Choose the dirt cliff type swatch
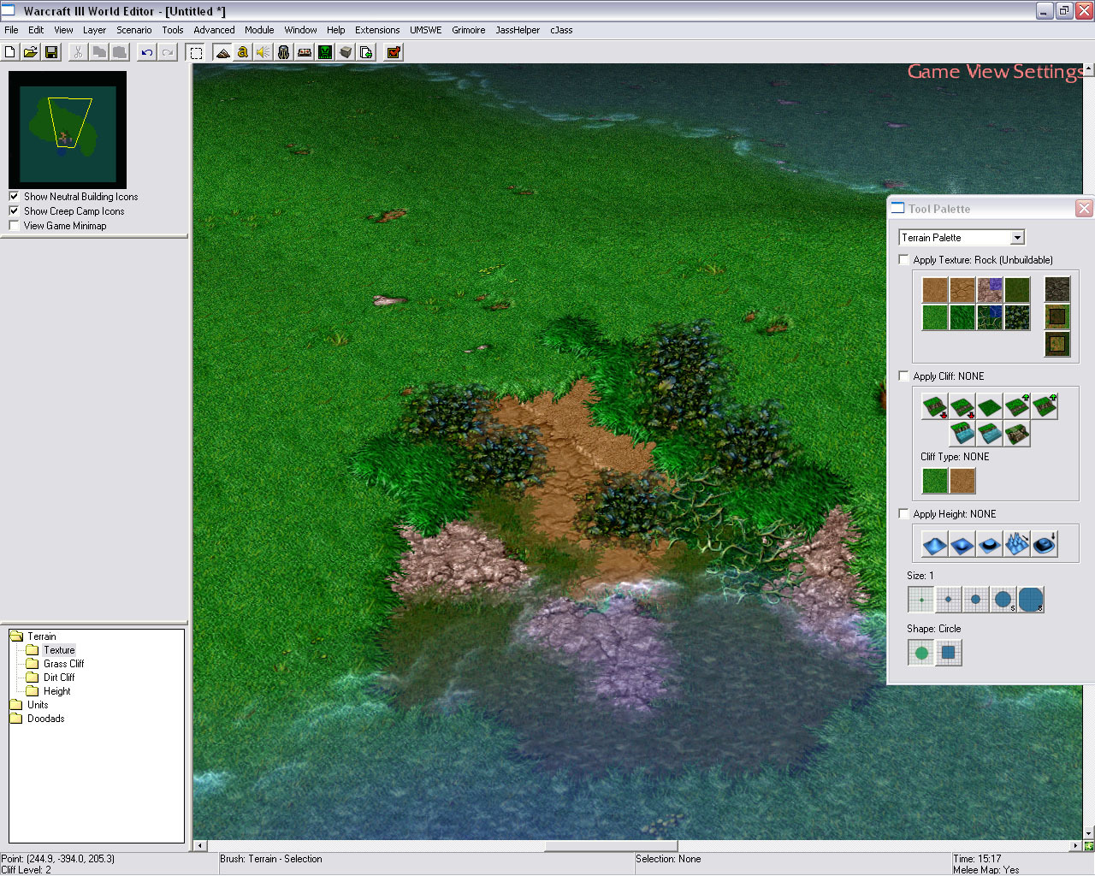 (962, 481)
